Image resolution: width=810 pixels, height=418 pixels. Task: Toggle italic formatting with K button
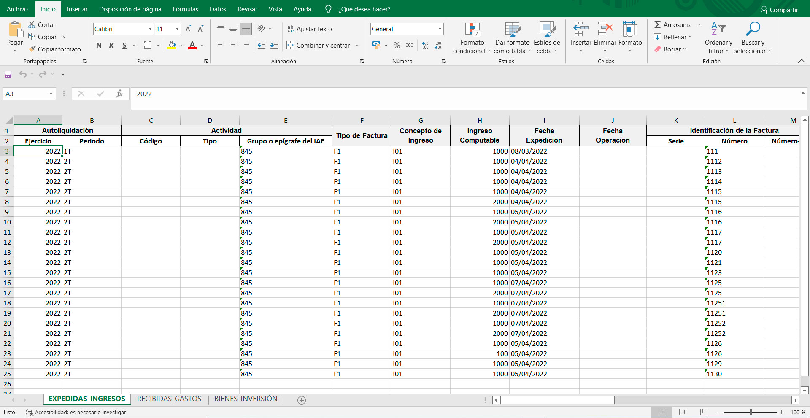click(x=111, y=45)
